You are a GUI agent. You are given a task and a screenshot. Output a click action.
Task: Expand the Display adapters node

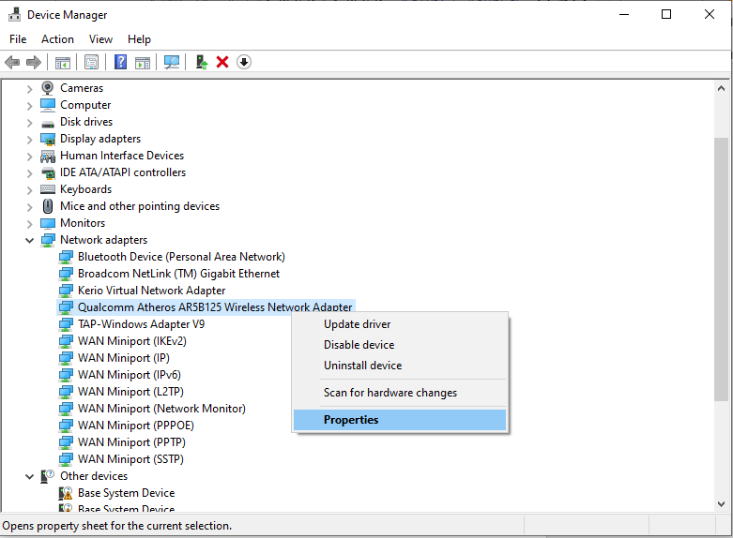pyautogui.click(x=29, y=140)
